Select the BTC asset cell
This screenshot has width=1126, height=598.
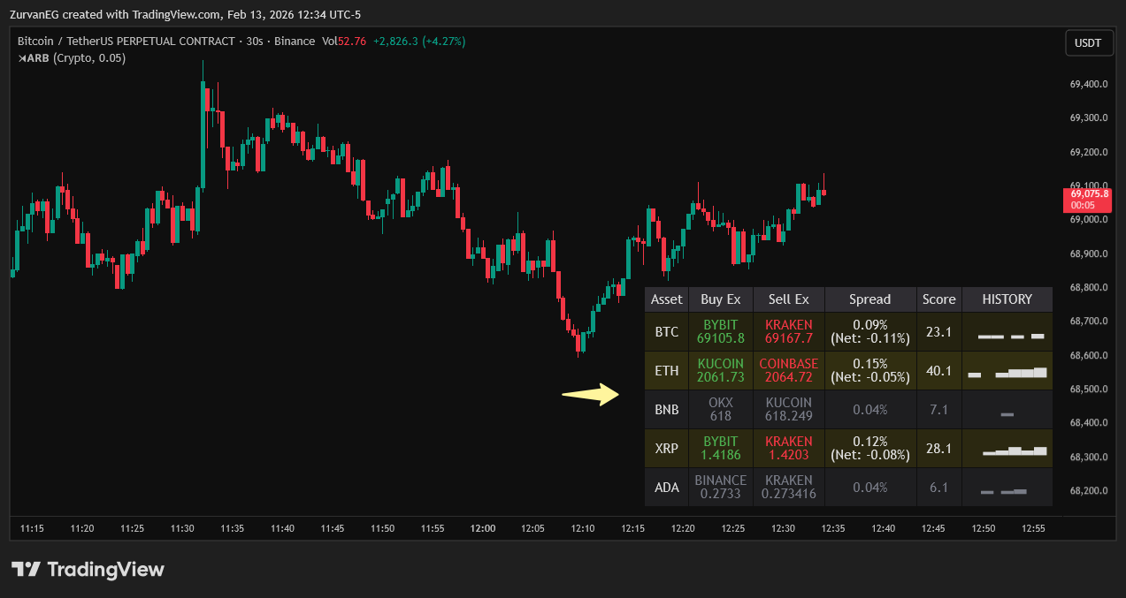[667, 332]
